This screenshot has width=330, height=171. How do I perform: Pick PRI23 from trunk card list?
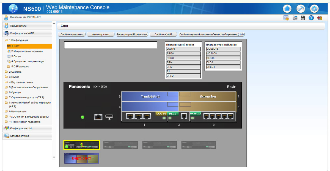coord(183,58)
